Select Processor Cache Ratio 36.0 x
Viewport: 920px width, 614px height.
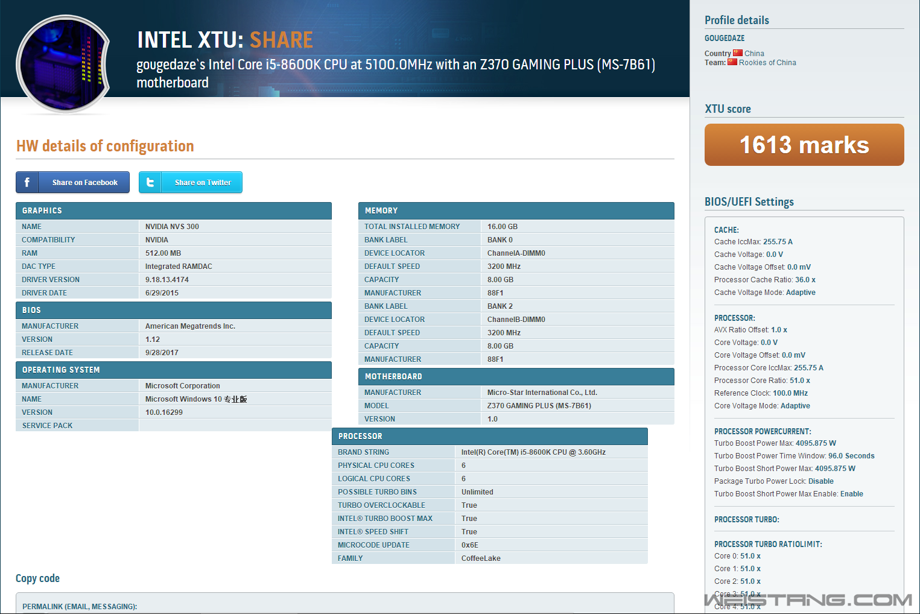tap(765, 280)
